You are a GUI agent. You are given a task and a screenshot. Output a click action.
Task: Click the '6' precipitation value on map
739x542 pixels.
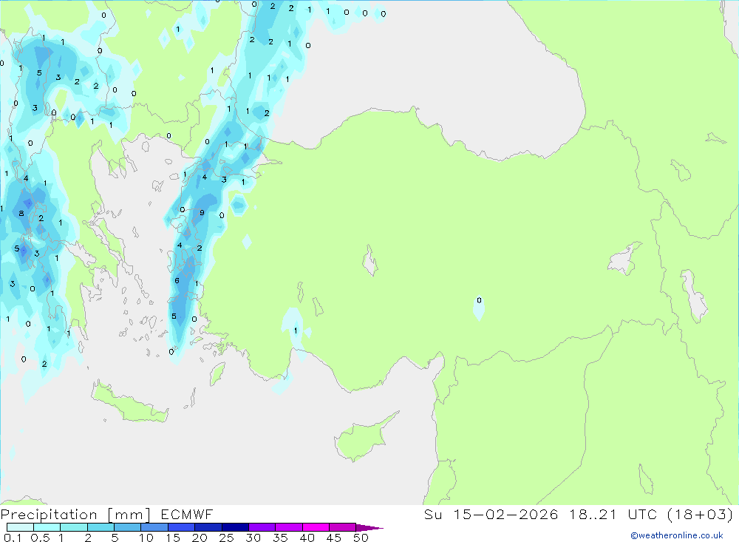[177, 281]
